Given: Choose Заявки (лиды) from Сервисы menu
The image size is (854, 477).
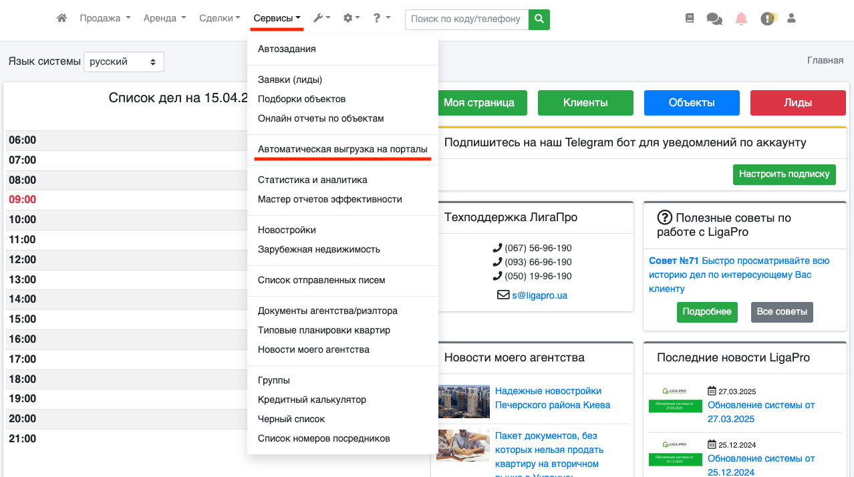Looking at the screenshot, I should 290,79.
